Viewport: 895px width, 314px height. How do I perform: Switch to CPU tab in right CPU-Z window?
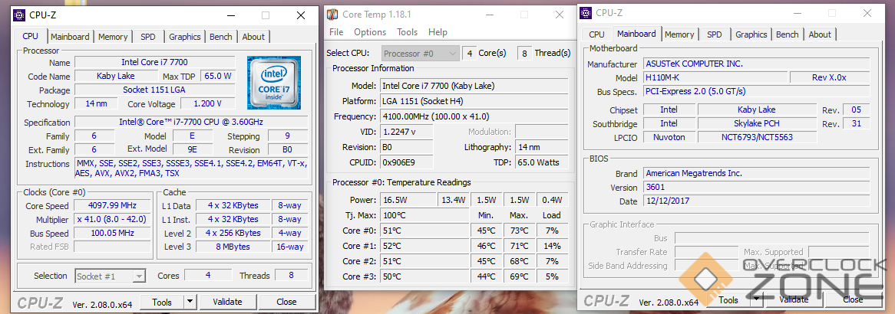tap(596, 34)
